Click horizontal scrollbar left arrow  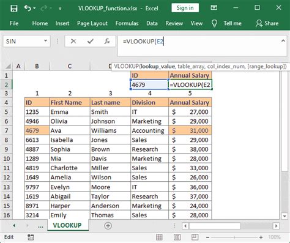185,226
